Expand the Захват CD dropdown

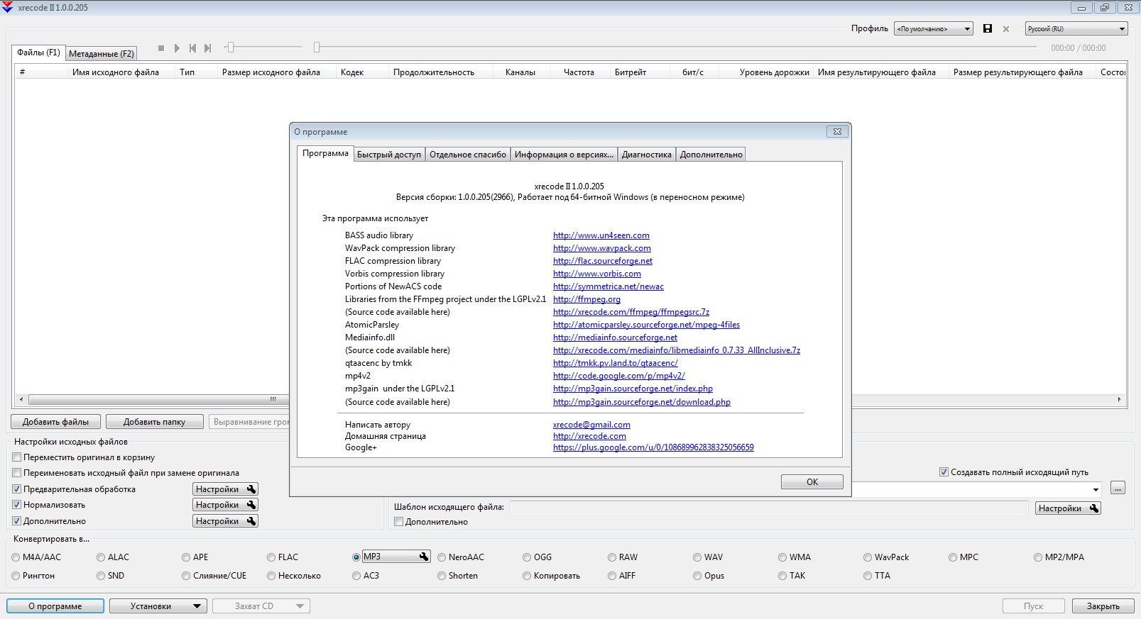(x=300, y=606)
